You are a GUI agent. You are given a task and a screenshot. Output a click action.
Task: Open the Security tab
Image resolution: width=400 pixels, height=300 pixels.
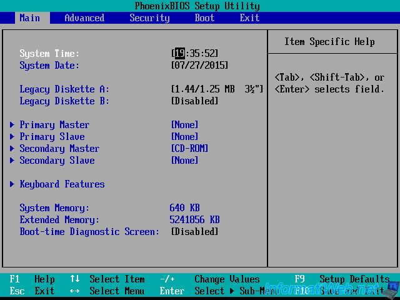click(x=149, y=18)
